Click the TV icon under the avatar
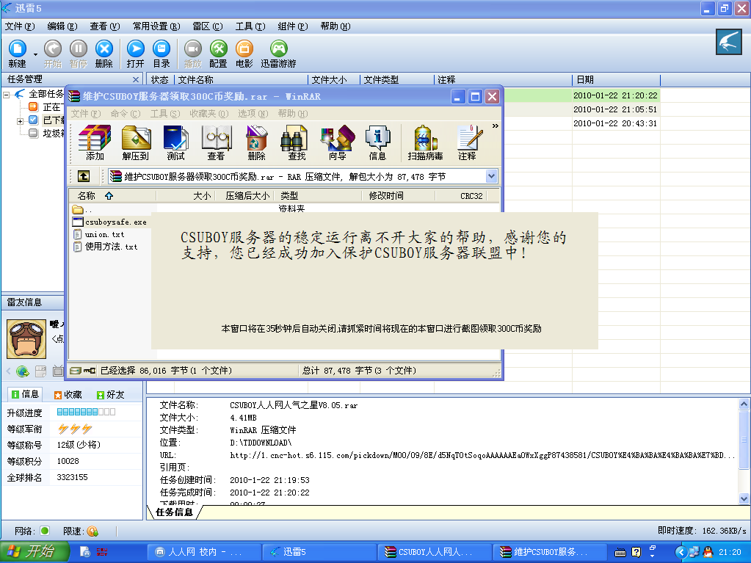The width and height of the screenshot is (751, 563). tap(58, 371)
